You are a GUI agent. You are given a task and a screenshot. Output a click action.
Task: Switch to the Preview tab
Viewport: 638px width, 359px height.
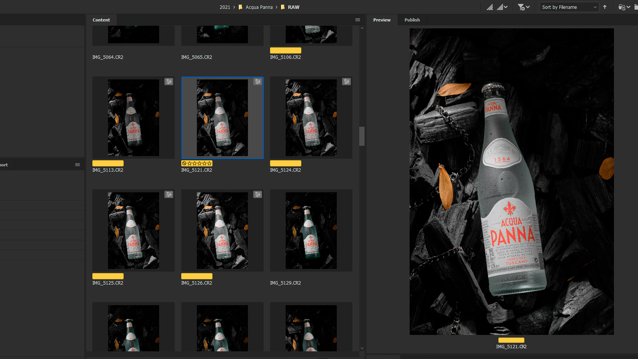click(x=382, y=20)
